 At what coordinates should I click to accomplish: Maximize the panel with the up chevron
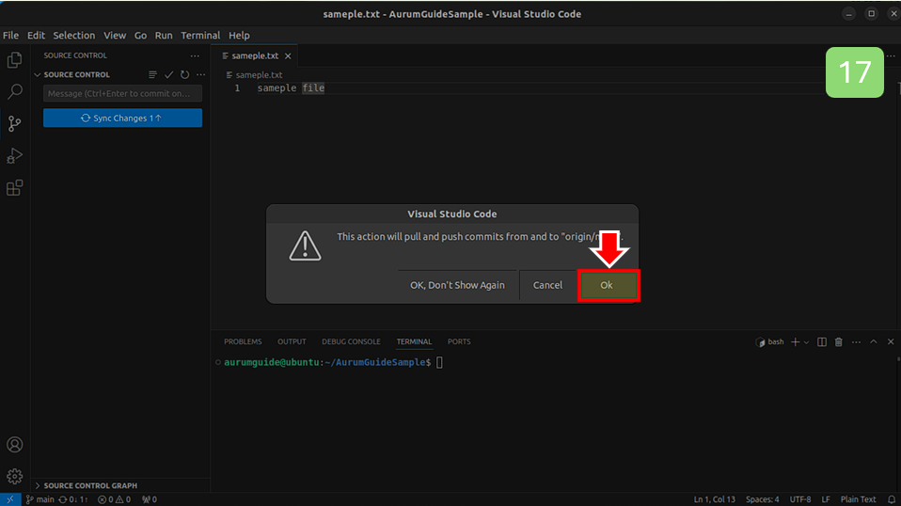tap(874, 341)
